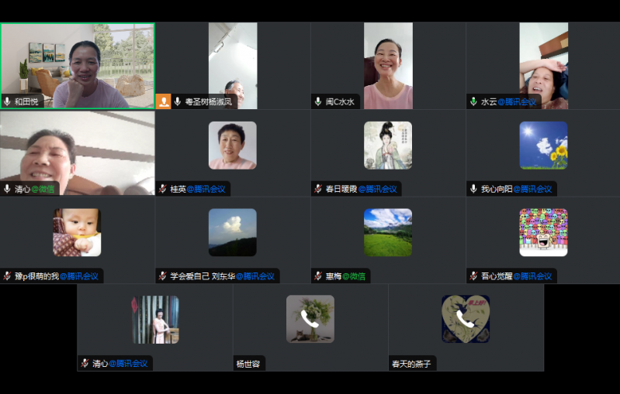Click the cartoon faces avatar of 吾心觉醒
Screen dimensions: 620x394
(x=543, y=232)
